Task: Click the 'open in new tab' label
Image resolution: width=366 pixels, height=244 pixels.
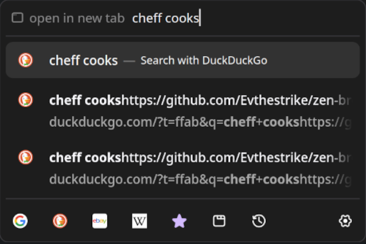Action: (x=77, y=18)
